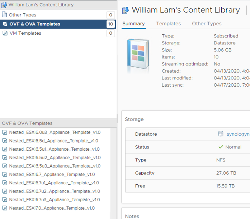Click the icon for Nested_ESXi7.0_Appliance_Template_v1.0
250x219 pixels.
point(5,208)
